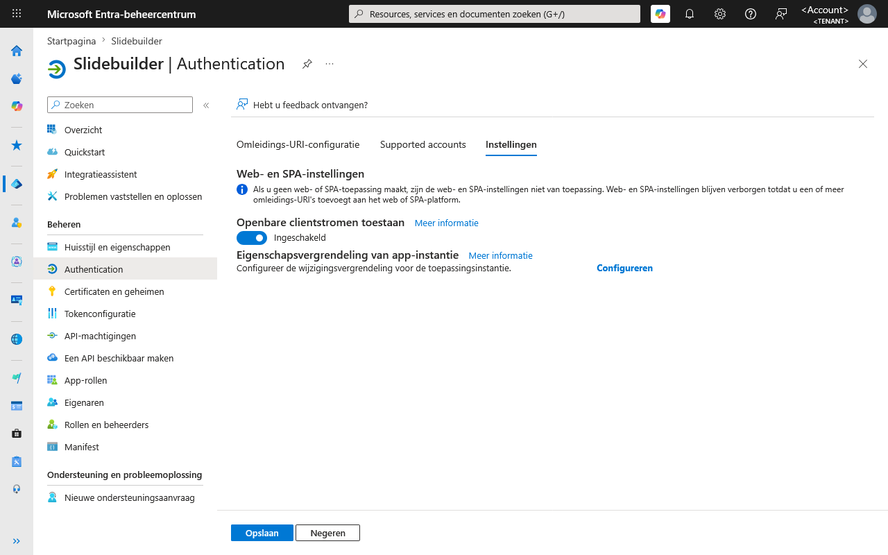Click the headset support icon in left rail
888x555 pixels.
tap(17, 489)
